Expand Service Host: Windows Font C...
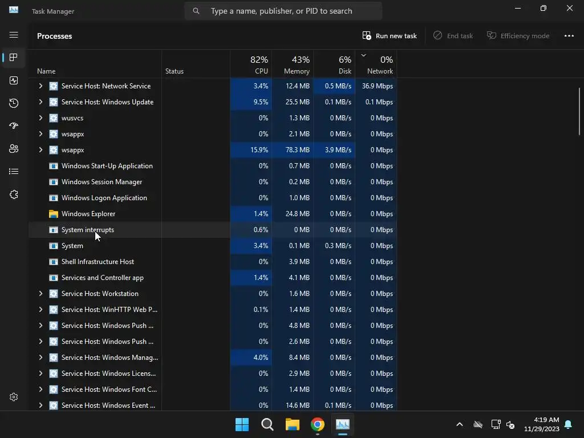This screenshot has width=584, height=438. [x=40, y=390]
